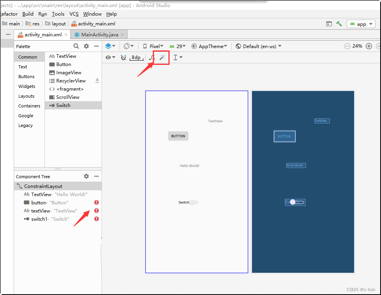Minimize the Palette panel
The image size is (381, 295).
tap(97, 46)
